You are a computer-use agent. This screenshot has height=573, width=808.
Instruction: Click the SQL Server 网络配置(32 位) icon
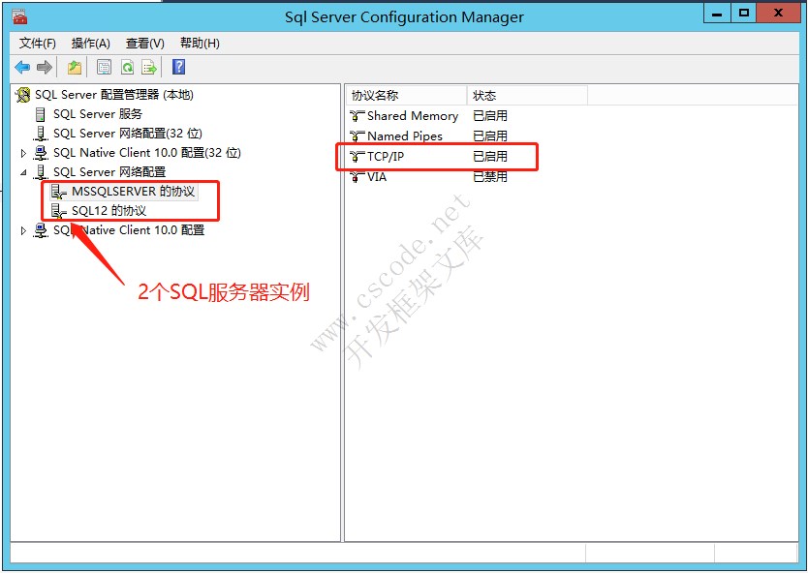[40, 134]
